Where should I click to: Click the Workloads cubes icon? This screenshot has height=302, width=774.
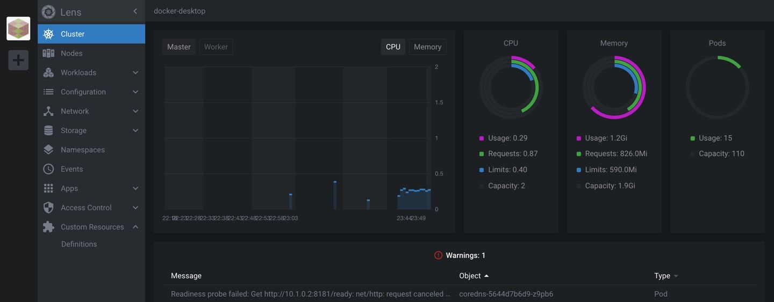pyautogui.click(x=48, y=72)
